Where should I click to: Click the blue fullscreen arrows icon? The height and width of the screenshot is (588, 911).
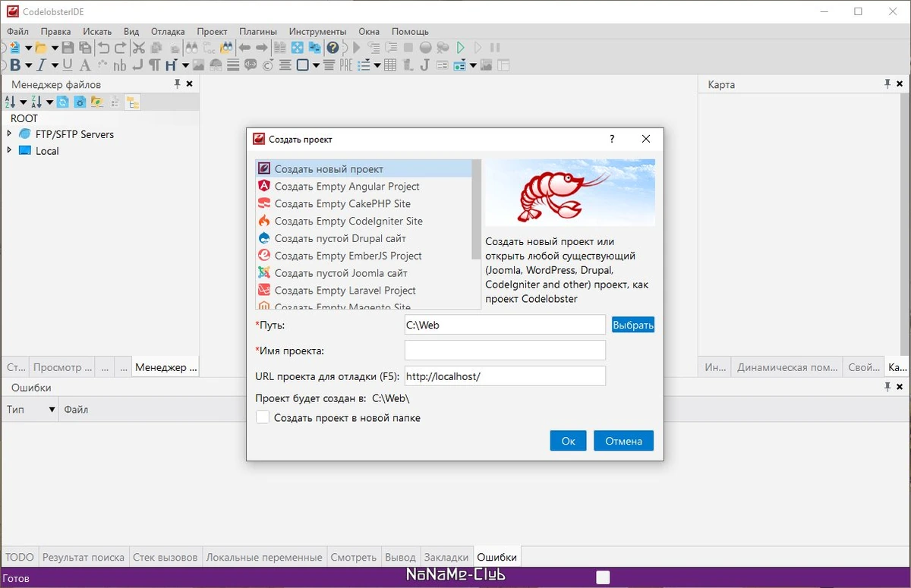298,48
